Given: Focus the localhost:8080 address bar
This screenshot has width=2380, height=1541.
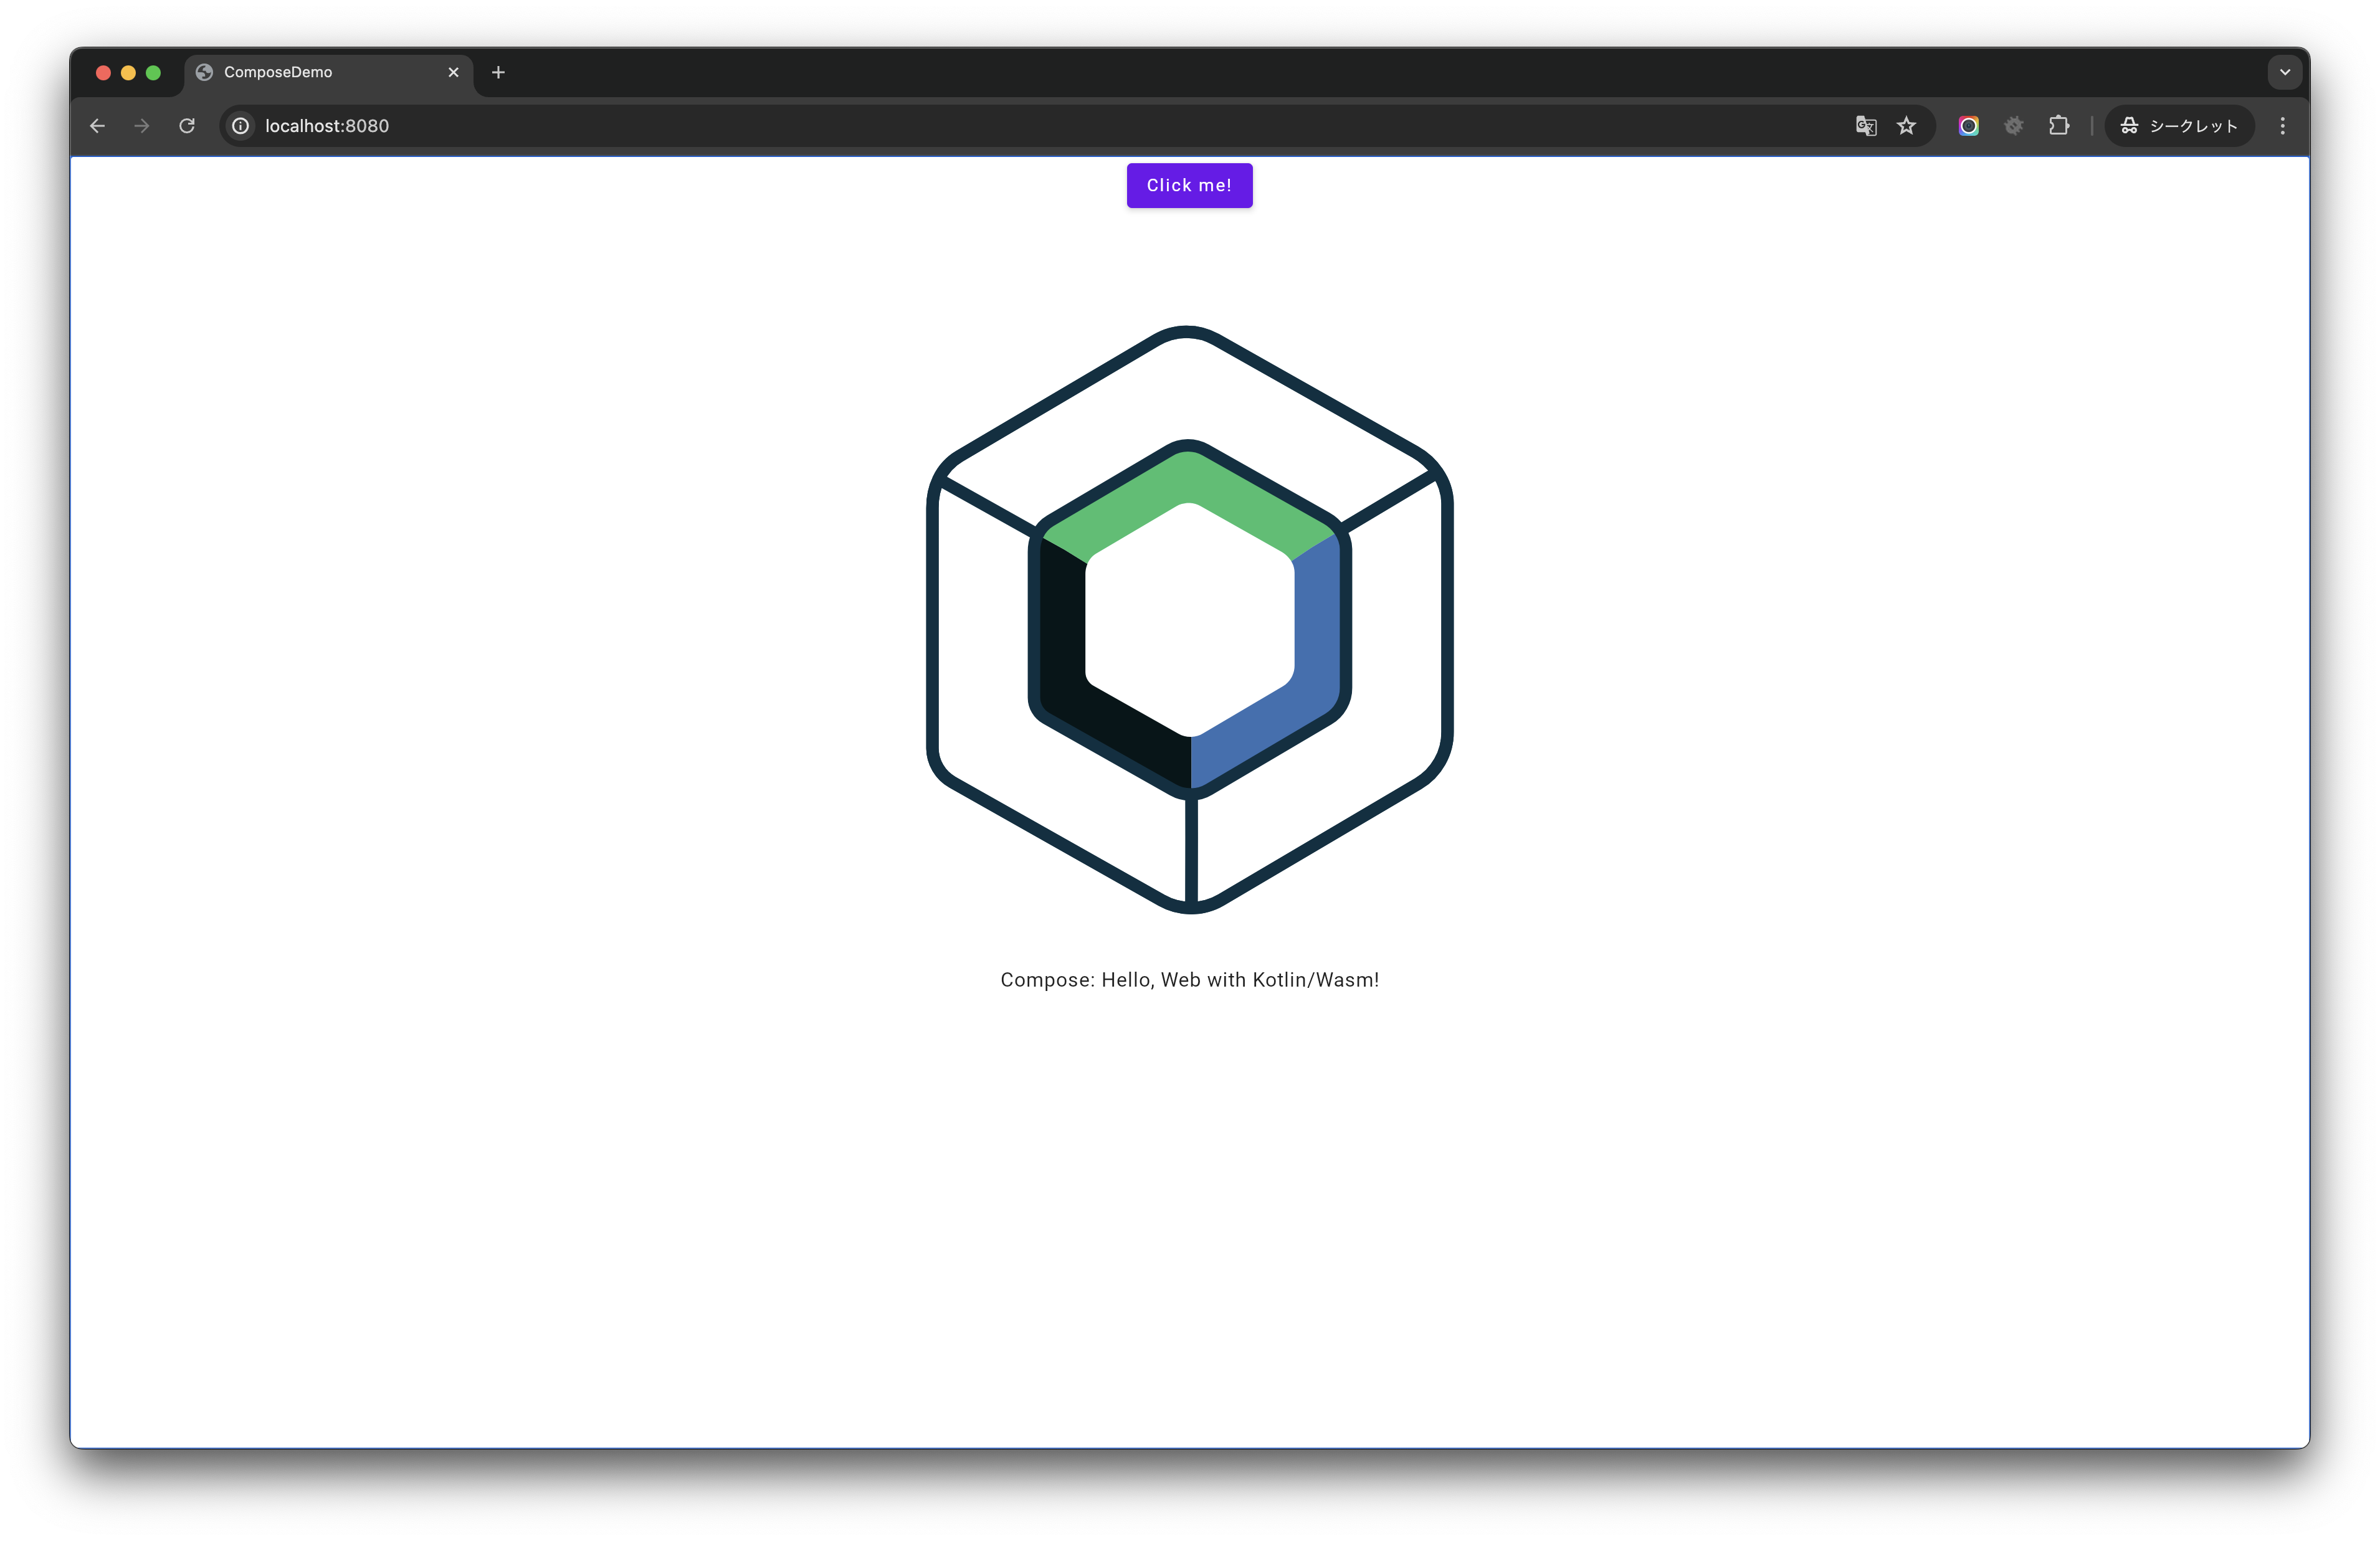Looking at the screenshot, I should pos(900,126).
